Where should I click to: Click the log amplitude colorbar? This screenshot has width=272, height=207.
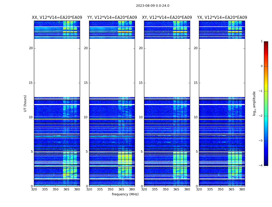click(266, 103)
